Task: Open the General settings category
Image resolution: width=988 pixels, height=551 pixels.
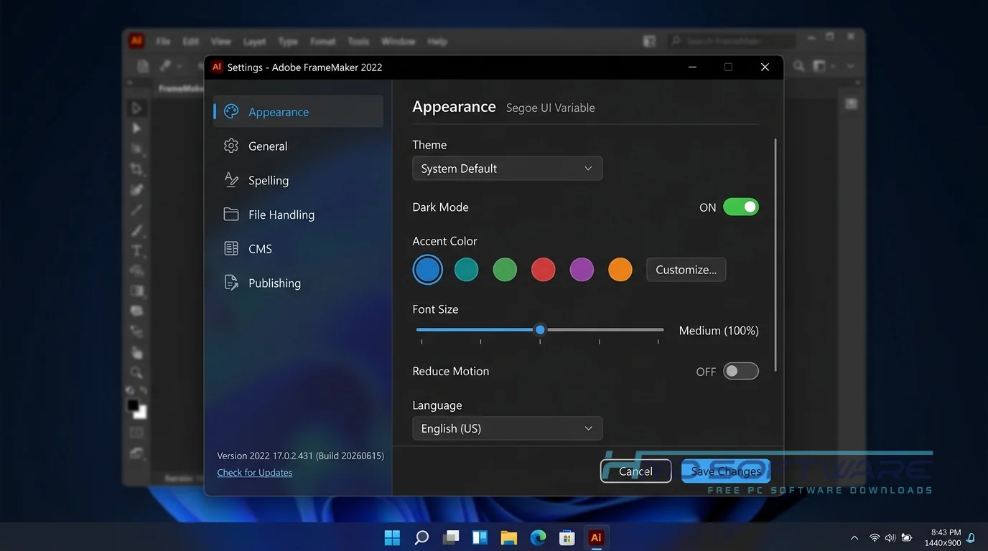Action: tap(298, 146)
